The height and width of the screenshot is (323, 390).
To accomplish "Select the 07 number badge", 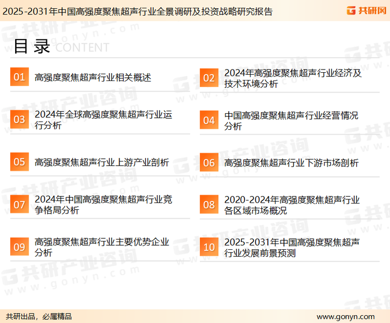I will coord(19,205).
